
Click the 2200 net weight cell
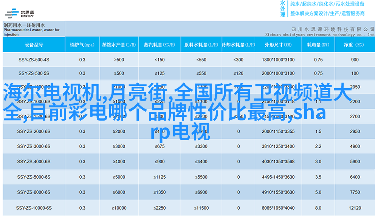pos(355,102)
